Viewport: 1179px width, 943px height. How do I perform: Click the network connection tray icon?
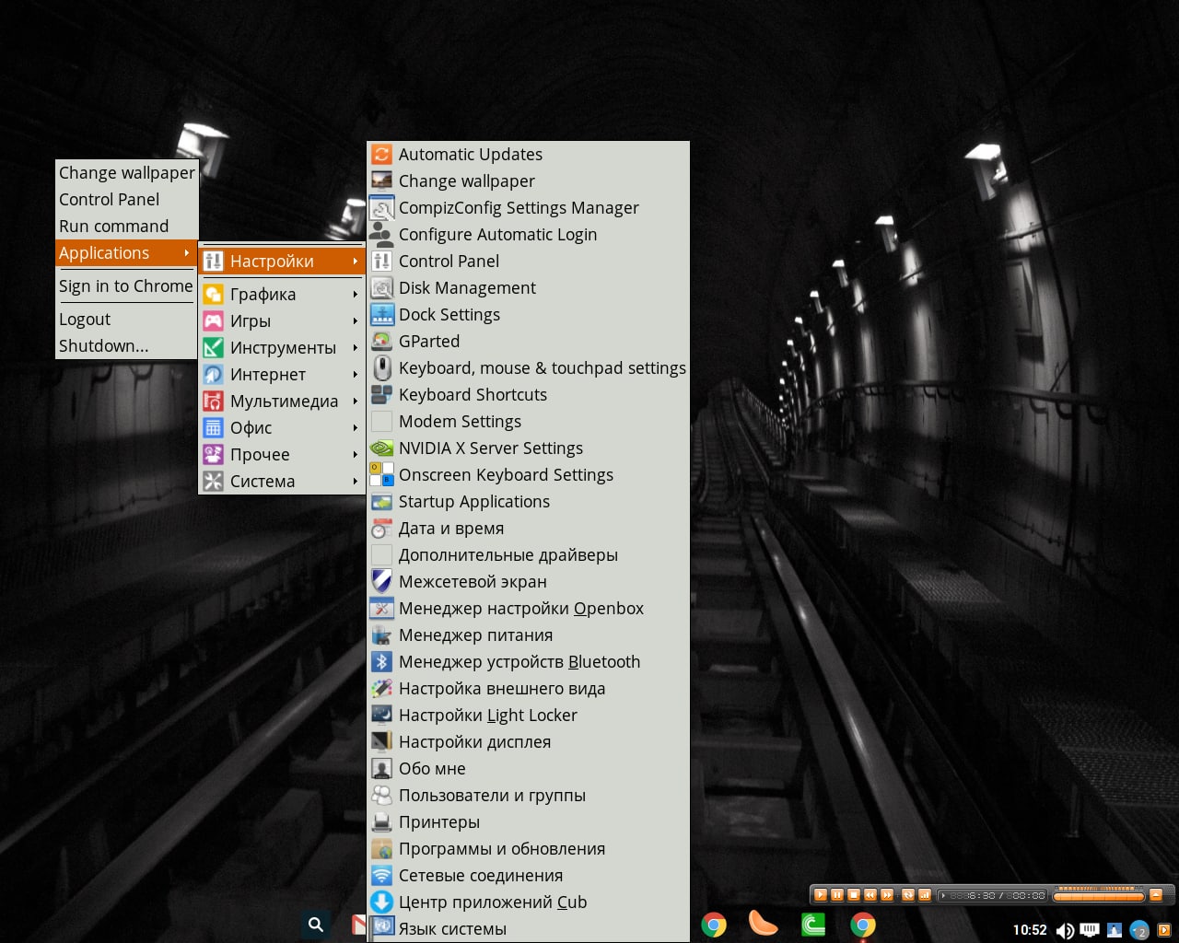point(1090,929)
